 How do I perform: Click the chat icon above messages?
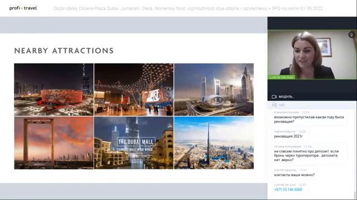[x=274, y=105]
